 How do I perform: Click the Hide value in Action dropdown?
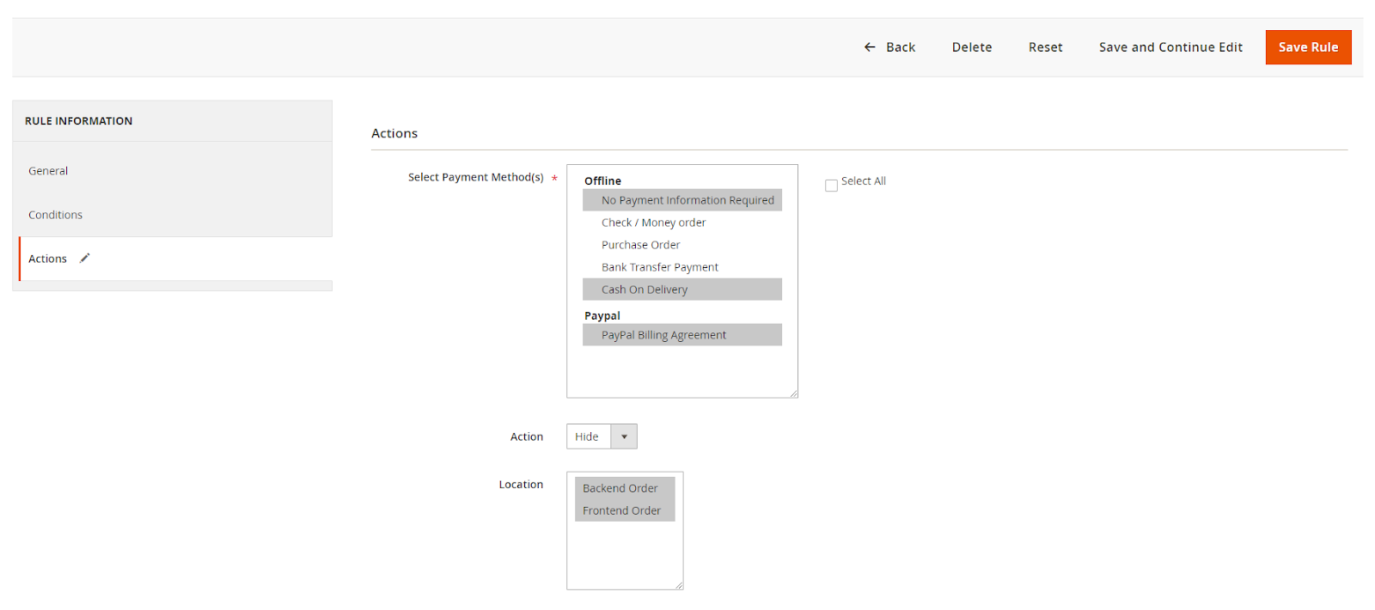pos(588,436)
